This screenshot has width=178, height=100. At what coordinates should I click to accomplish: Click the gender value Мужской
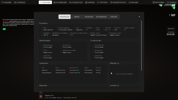tap(79, 30)
